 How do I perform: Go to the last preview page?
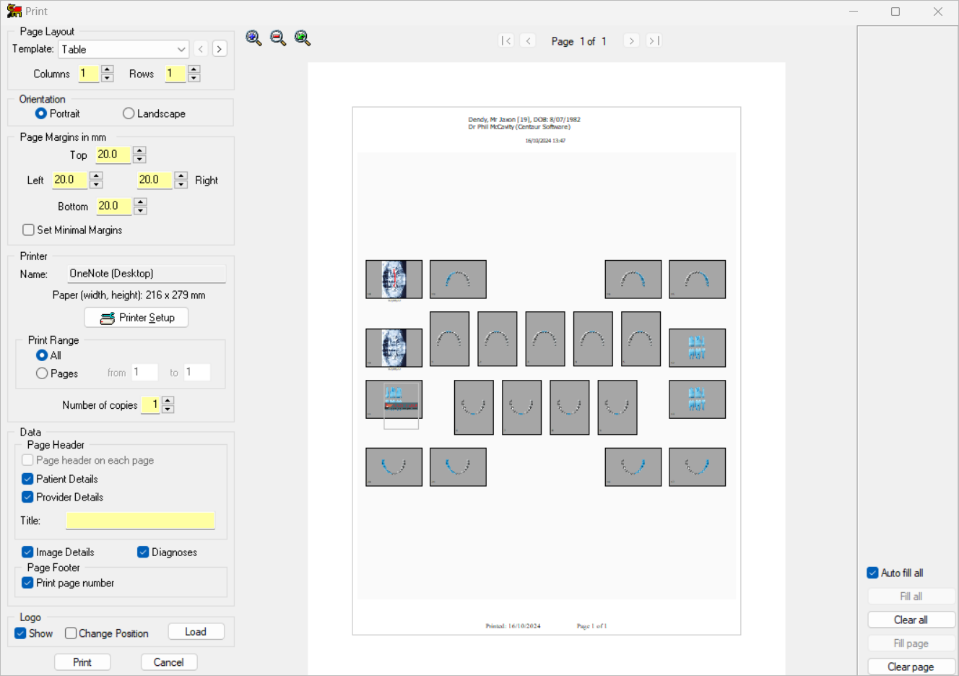[654, 41]
